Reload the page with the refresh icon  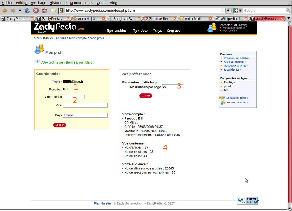(28, 11)
